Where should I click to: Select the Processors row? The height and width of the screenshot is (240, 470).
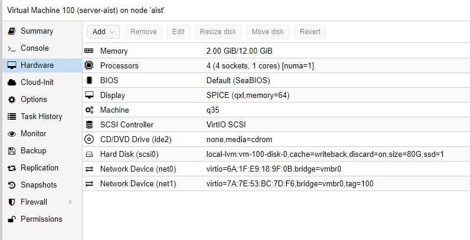tap(276, 65)
